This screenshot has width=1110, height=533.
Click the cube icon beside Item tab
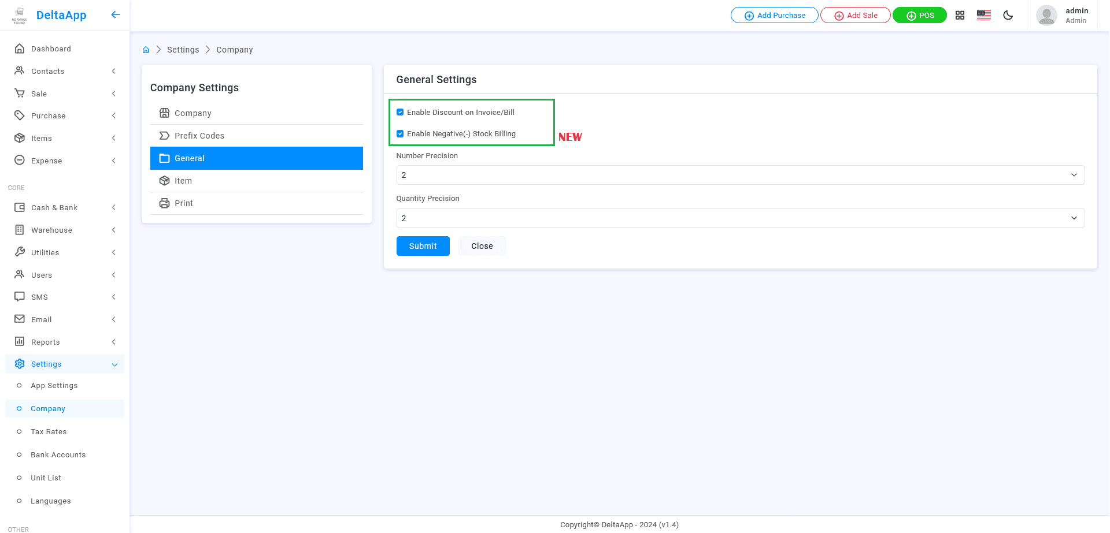point(164,181)
